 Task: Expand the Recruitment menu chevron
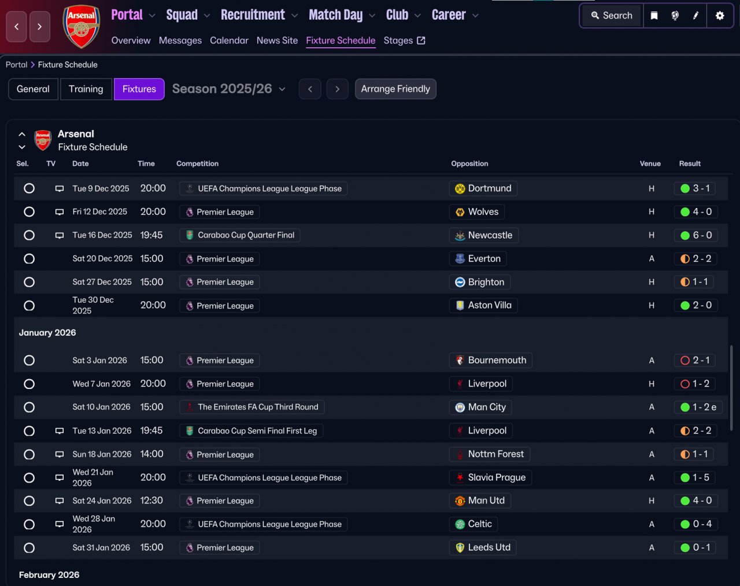click(x=295, y=16)
